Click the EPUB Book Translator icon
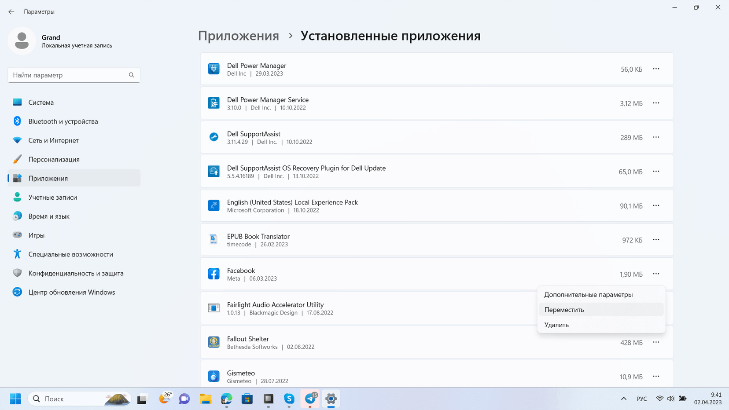Image resolution: width=729 pixels, height=410 pixels. click(214, 239)
